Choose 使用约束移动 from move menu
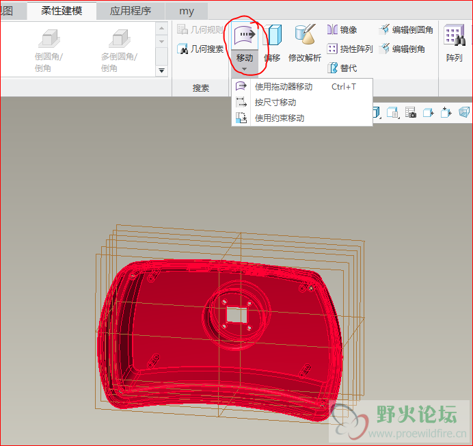The height and width of the screenshot is (446, 473). [x=302, y=118]
